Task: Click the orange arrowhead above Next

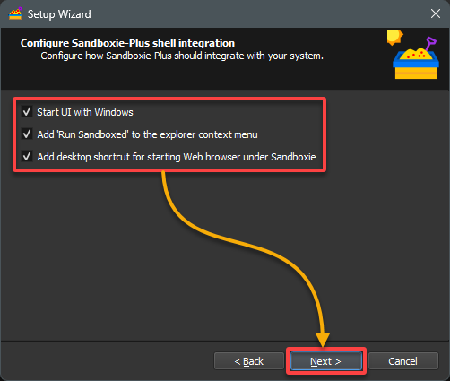Action: [323, 340]
